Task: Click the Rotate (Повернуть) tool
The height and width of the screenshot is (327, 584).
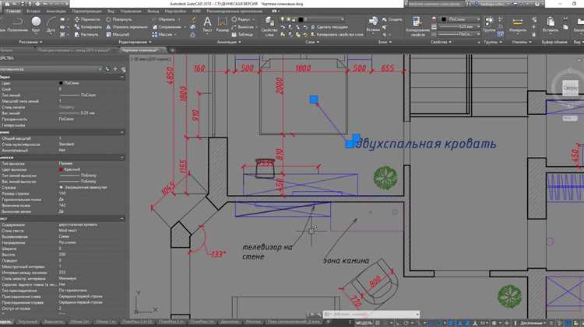Action: pos(118,19)
